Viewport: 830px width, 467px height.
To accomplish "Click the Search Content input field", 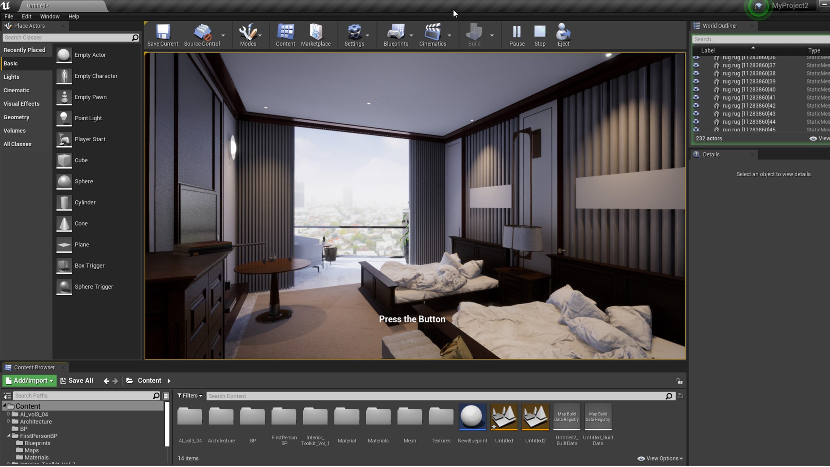I will 434,396.
